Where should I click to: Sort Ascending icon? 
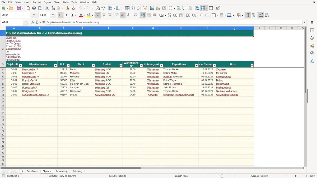tap(133, 8)
